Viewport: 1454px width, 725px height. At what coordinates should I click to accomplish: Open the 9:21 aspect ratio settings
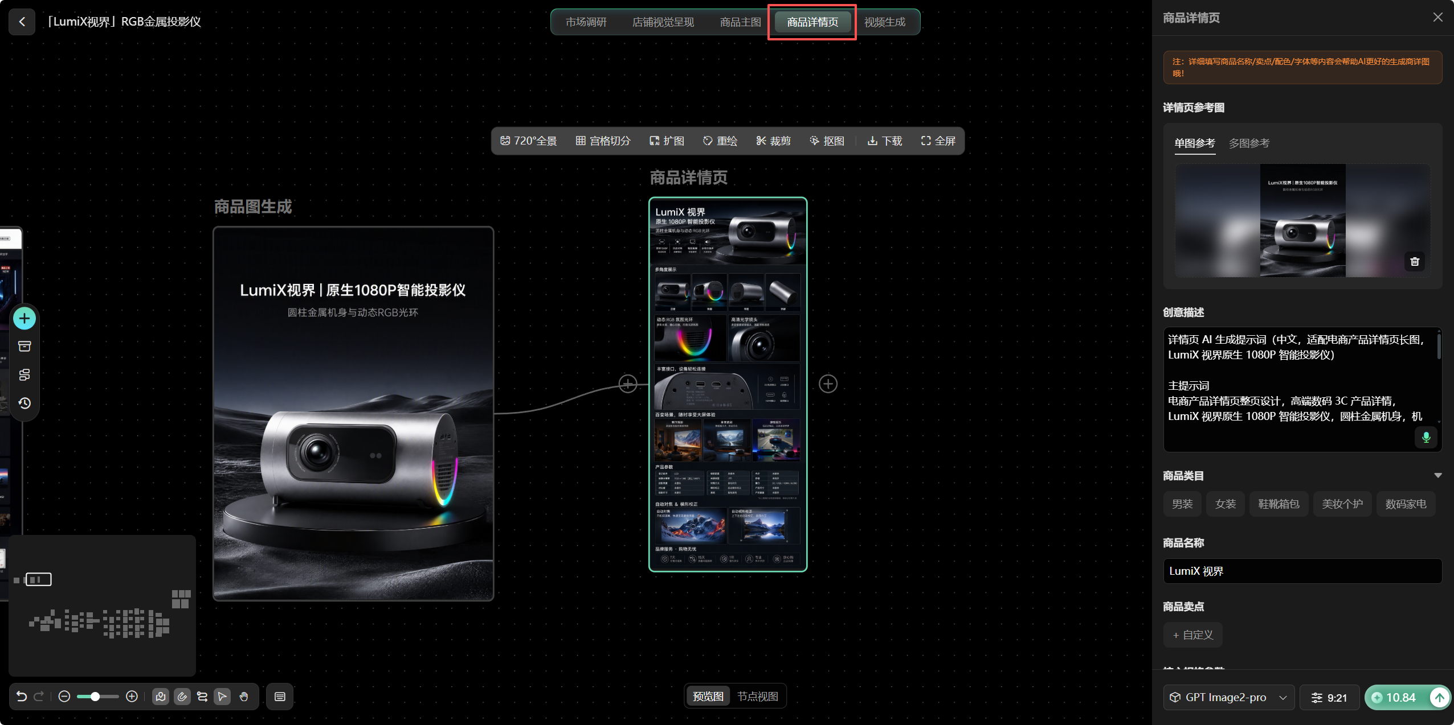point(1329,697)
